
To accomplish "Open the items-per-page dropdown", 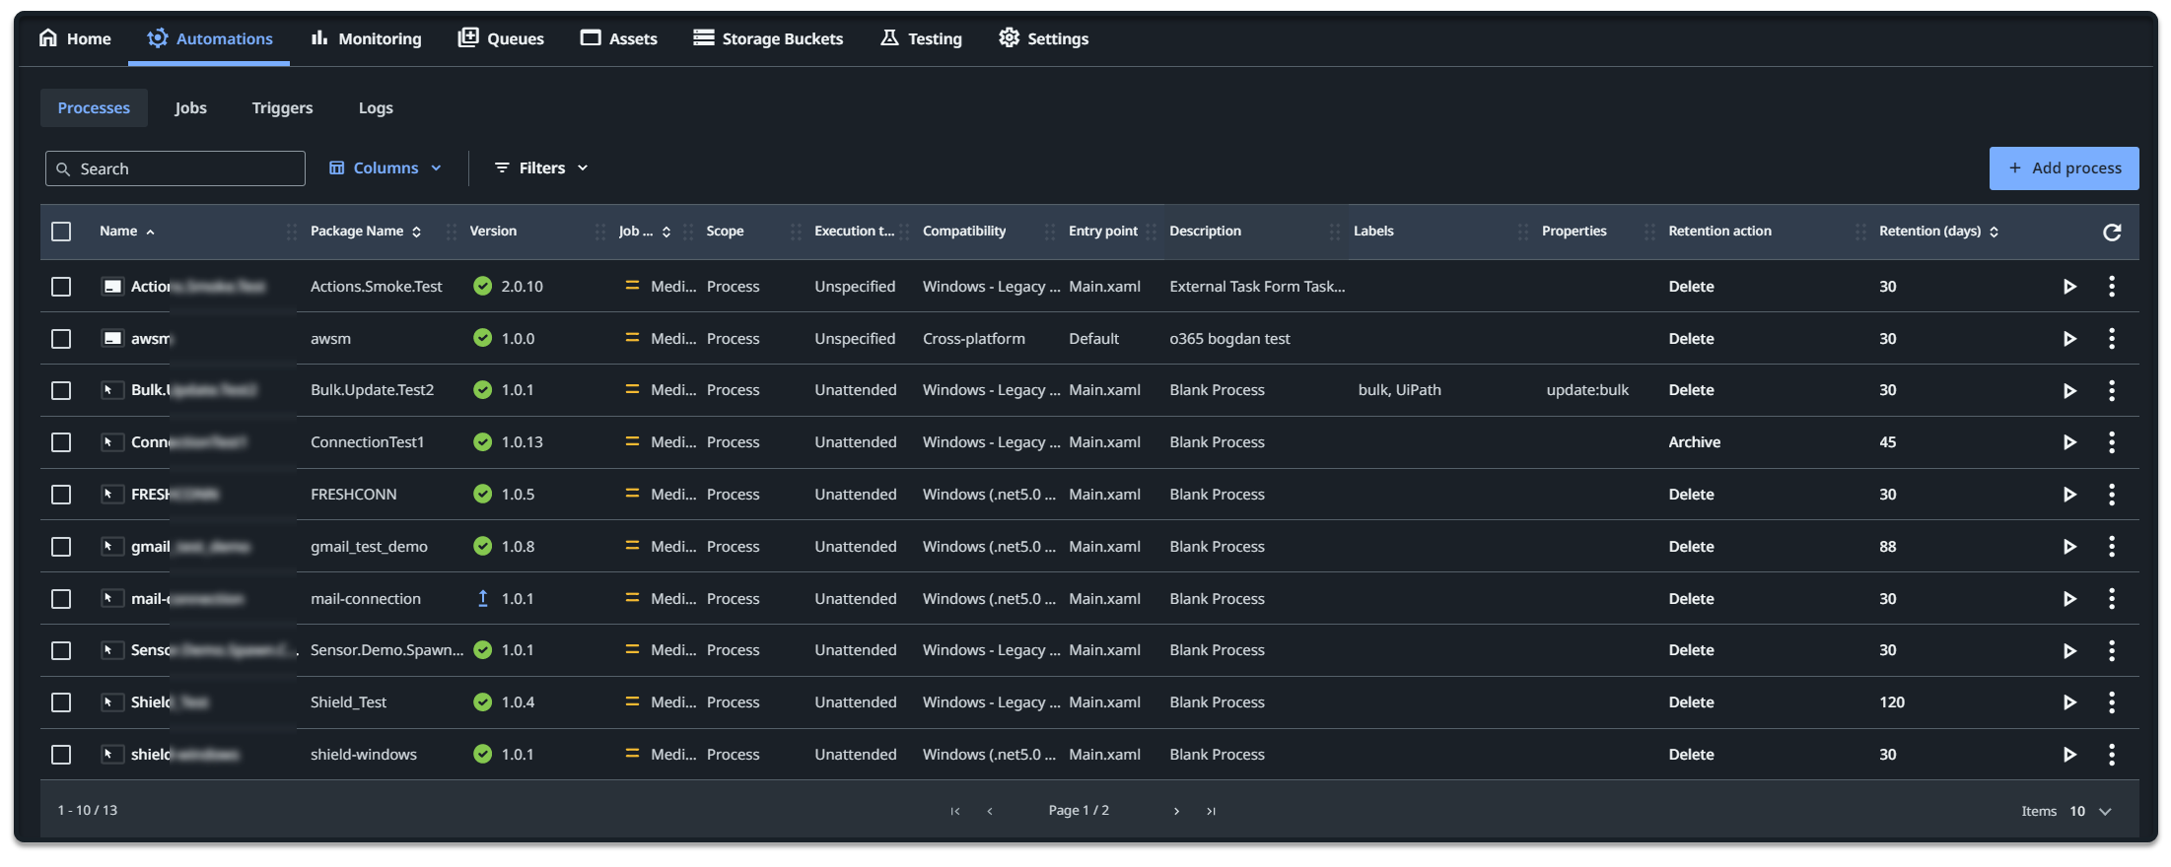I will 2091,811.
